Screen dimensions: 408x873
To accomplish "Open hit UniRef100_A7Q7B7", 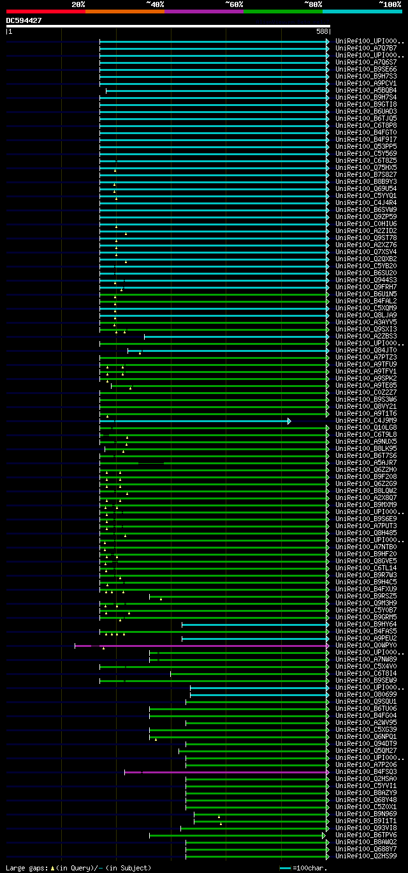I will pos(366,48).
